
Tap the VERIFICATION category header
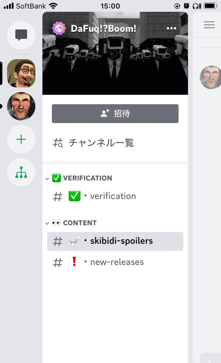[x=87, y=178]
